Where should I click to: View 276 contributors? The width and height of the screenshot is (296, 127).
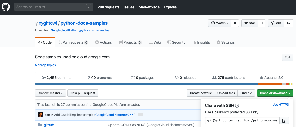pos(229,78)
